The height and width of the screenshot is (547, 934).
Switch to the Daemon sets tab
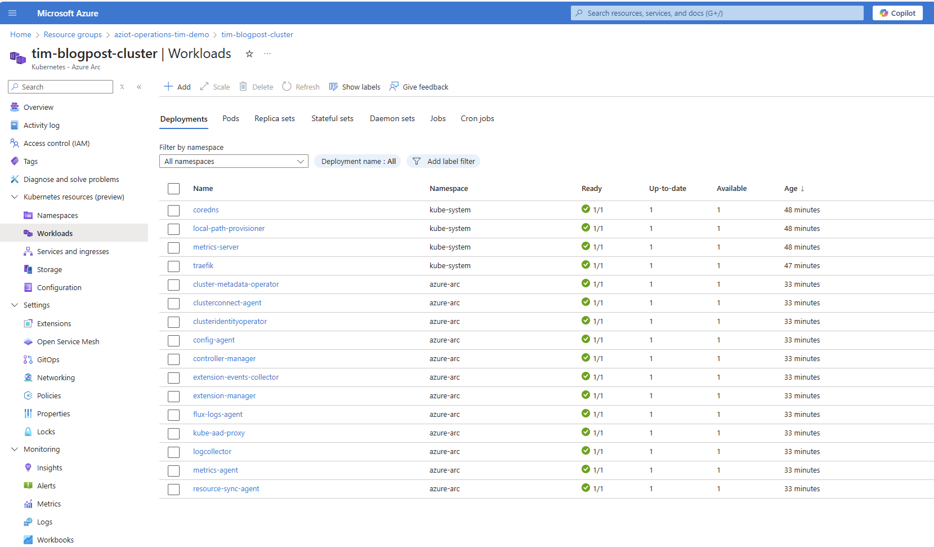(x=392, y=119)
